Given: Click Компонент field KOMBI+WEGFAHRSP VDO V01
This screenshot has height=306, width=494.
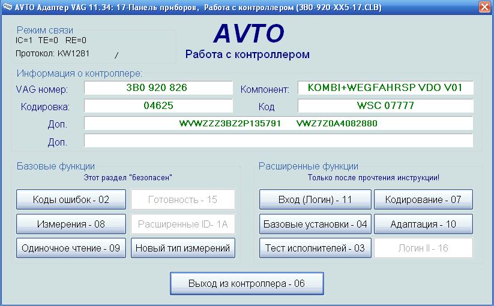Looking at the screenshot, I should (385, 87).
